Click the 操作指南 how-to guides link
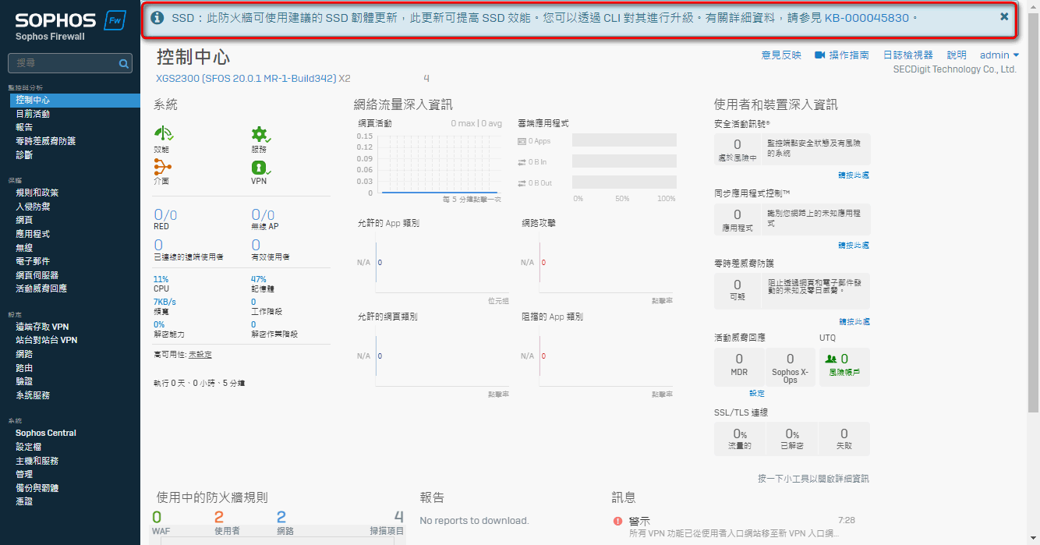This screenshot has height=545, width=1040. point(849,55)
